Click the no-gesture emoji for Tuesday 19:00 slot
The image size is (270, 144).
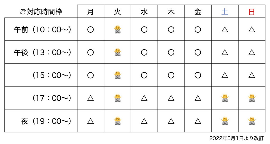(x=117, y=121)
